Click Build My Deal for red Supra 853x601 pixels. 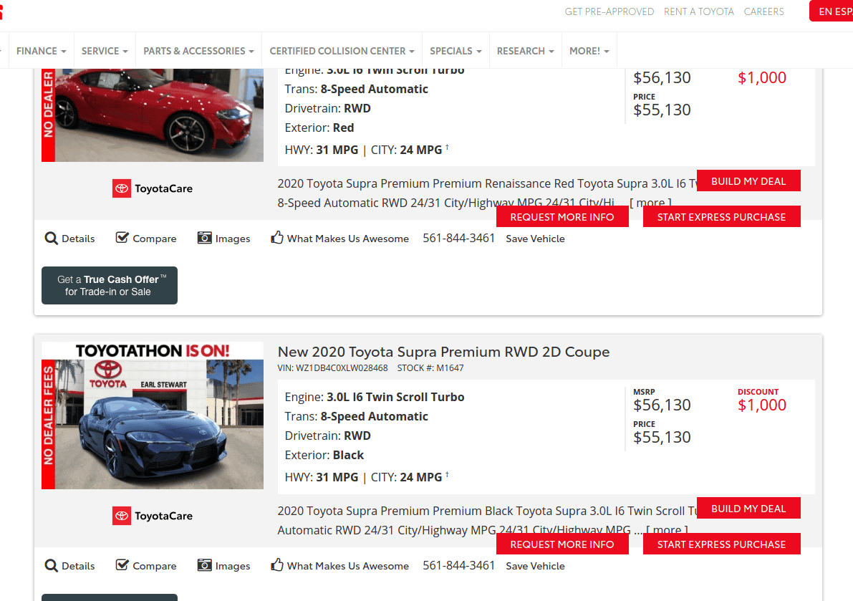pos(748,181)
